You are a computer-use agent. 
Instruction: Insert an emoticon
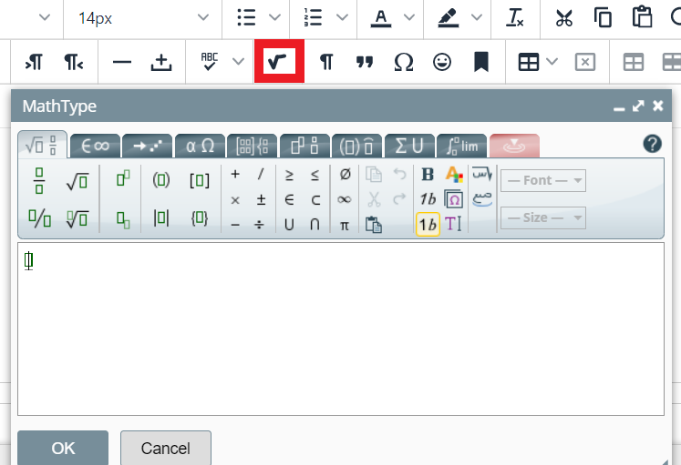[x=442, y=62]
